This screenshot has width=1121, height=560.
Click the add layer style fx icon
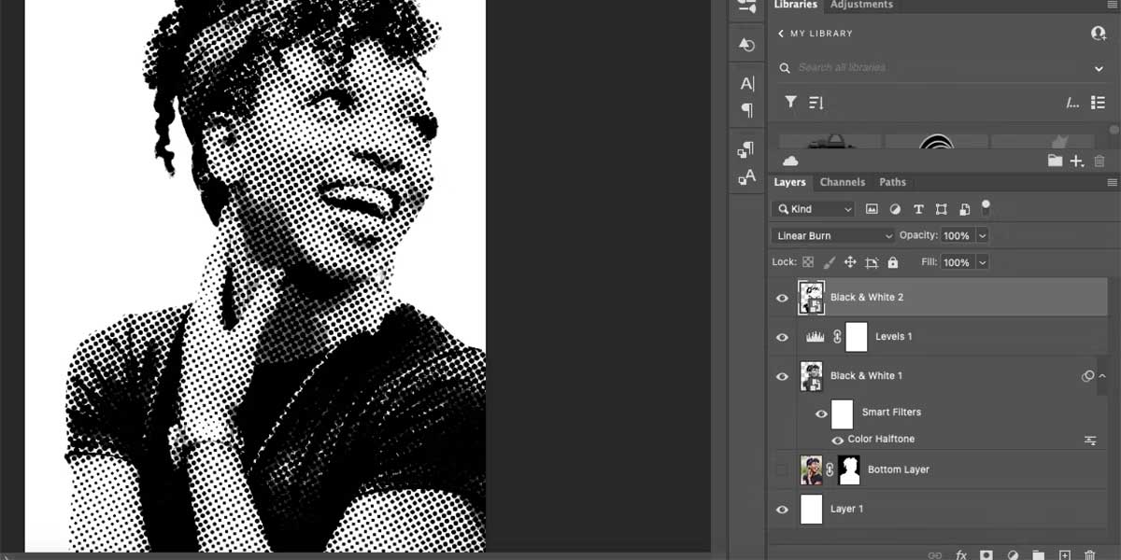point(960,554)
